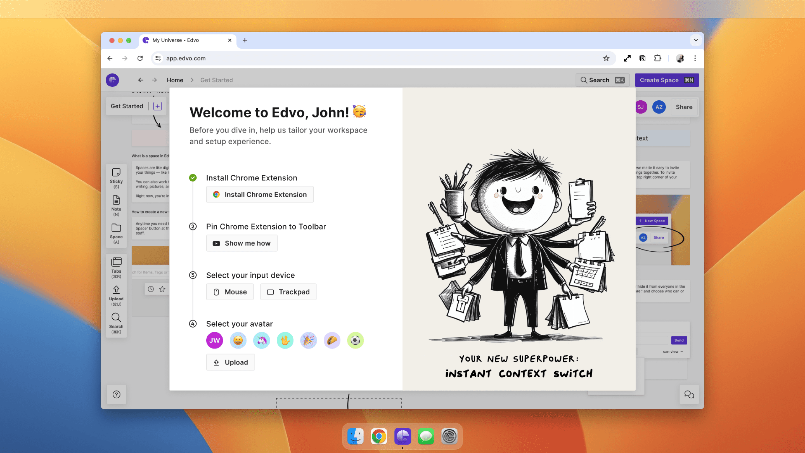Pick the soccer ball avatar
Screen dimensions: 805x453
pyautogui.click(x=355, y=340)
